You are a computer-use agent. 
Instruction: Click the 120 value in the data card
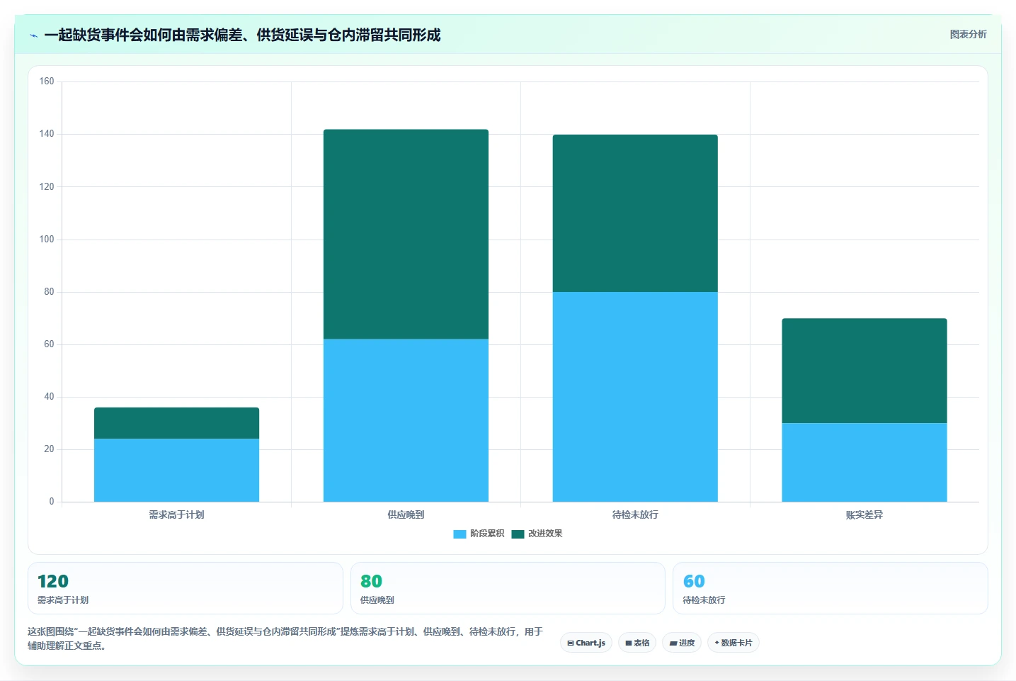(x=53, y=581)
